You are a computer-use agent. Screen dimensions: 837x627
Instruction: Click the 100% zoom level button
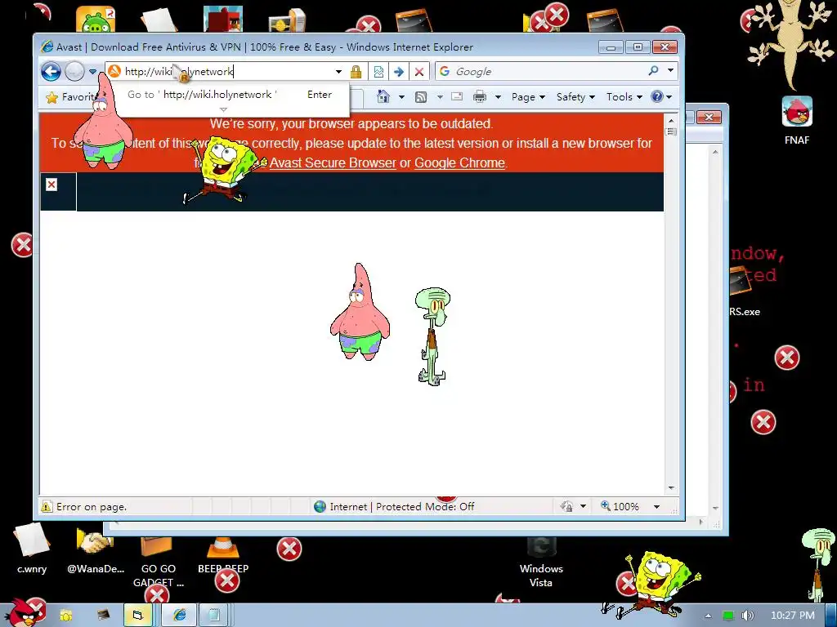(x=620, y=506)
